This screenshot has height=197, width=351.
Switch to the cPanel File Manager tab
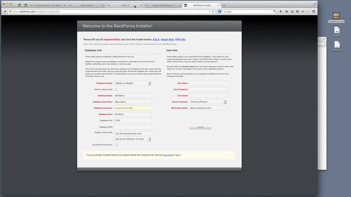163,5
